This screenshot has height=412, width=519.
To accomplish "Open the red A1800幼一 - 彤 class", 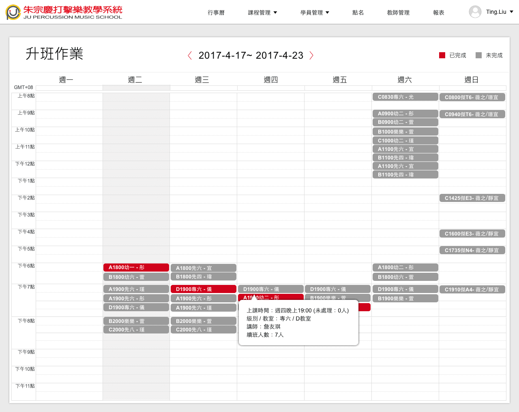I will (x=136, y=268).
